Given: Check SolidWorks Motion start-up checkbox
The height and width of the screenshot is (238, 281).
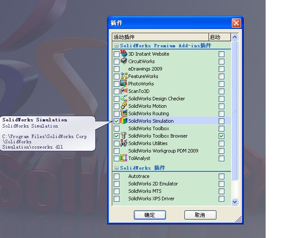Looking at the screenshot, I should (x=221, y=107).
